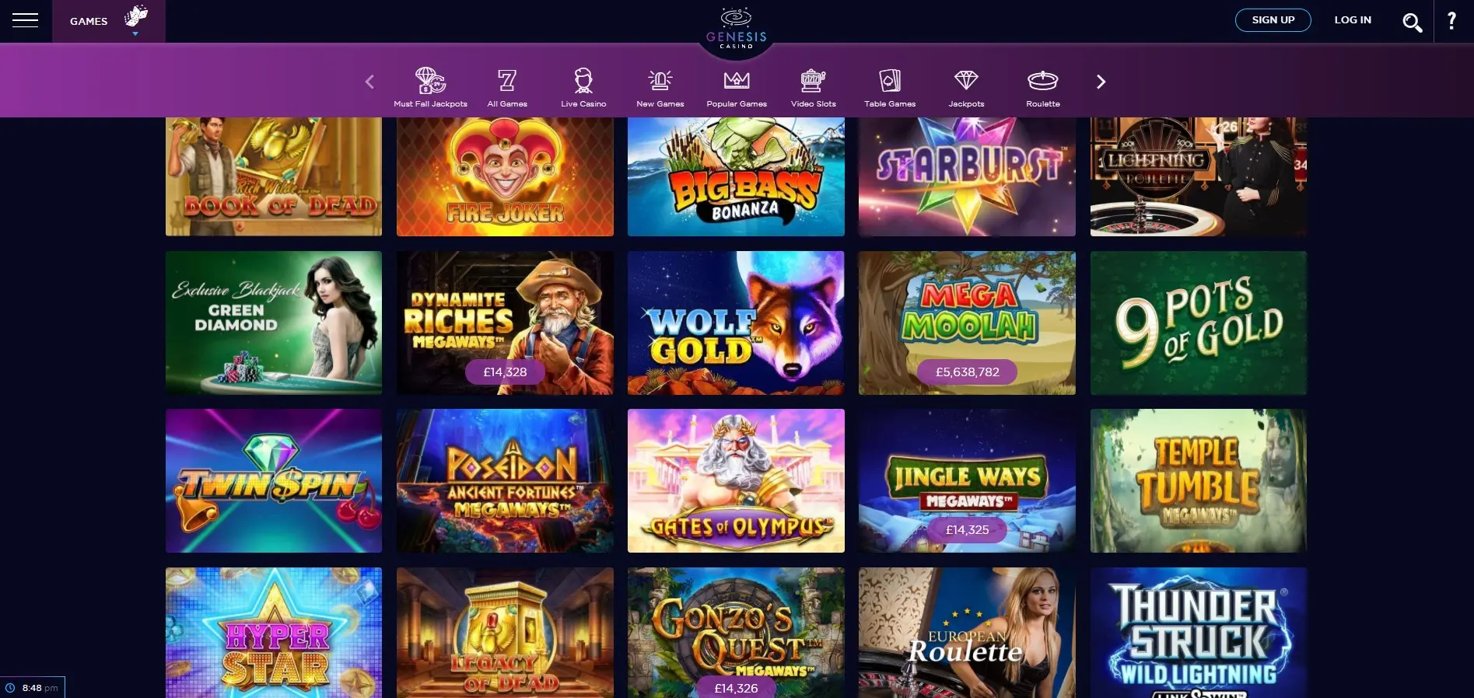Open the Jackpots diamond category icon
The width and height of the screenshot is (1474, 698).
(x=966, y=79)
